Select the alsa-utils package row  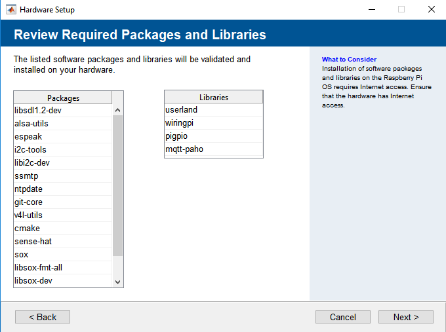point(63,124)
